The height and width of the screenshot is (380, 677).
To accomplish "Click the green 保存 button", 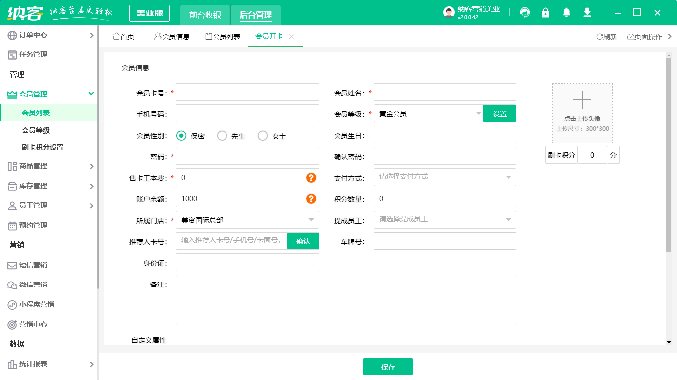I will pos(388,367).
